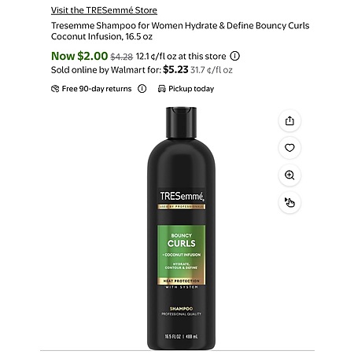Screen dimensions: 354x354
Task: Click the Tresemme Shampoo product title
Action: pos(180,31)
